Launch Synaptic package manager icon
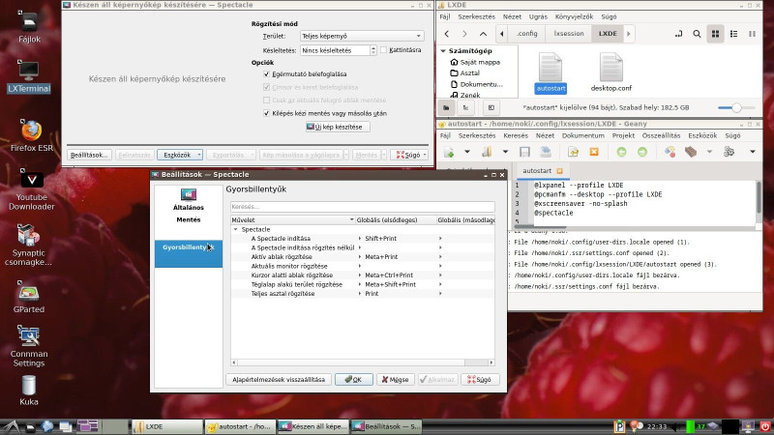This screenshot has height=435, width=774. [x=28, y=246]
